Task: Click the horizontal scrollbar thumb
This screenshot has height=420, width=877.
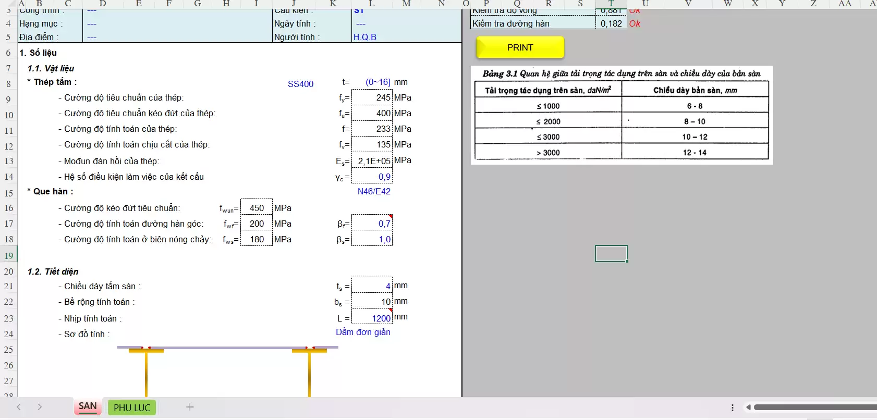Action: coord(815,407)
